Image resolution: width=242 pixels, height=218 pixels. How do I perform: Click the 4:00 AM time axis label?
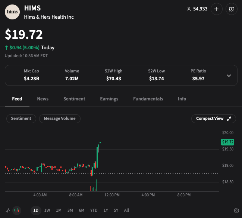(x=40, y=195)
